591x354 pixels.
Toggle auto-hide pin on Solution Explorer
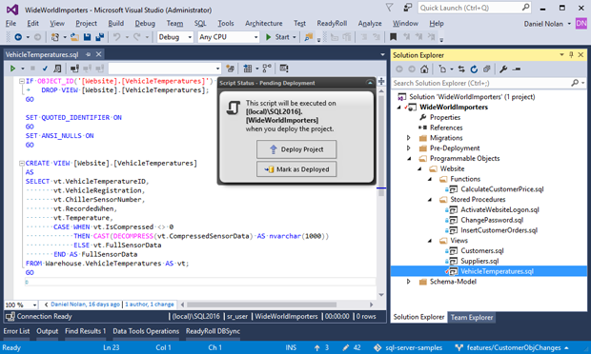click(x=571, y=55)
